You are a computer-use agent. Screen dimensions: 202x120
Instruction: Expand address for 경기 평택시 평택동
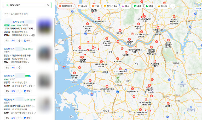point(28,62)
